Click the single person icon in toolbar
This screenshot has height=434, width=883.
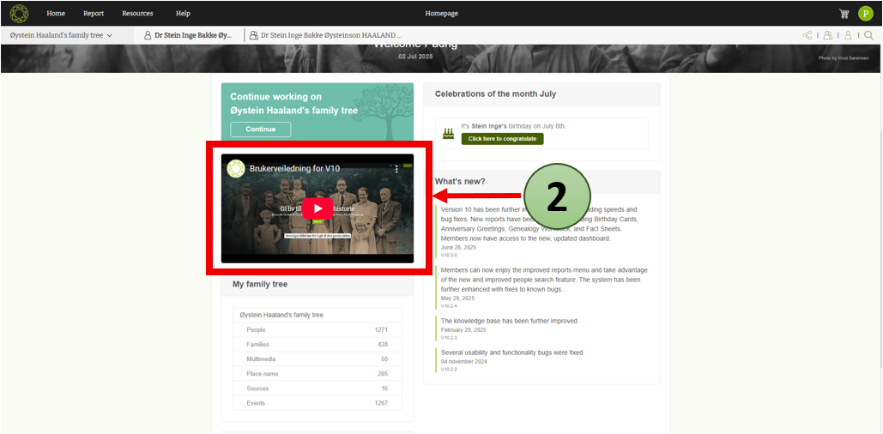tap(848, 35)
